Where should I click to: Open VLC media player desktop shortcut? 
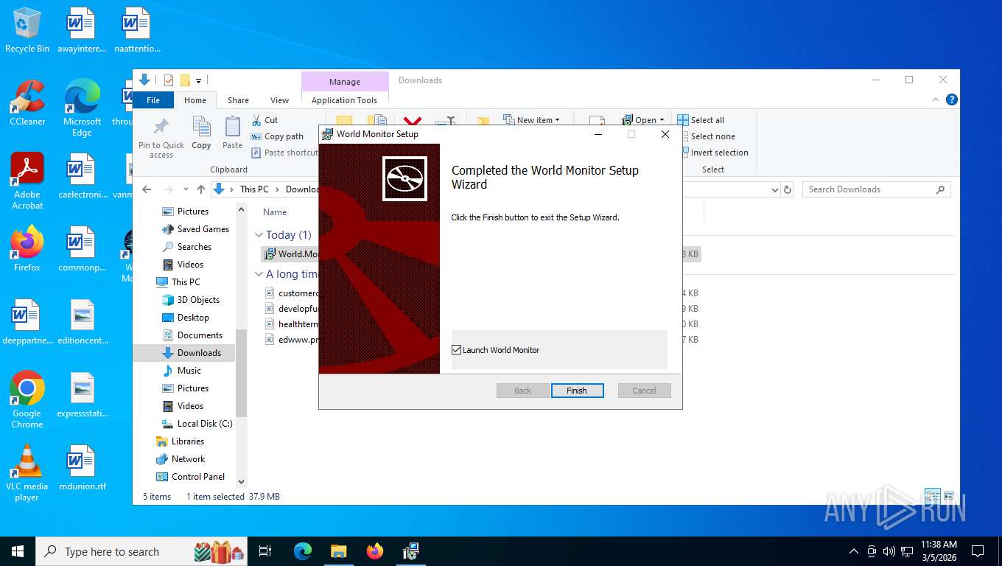27,472
